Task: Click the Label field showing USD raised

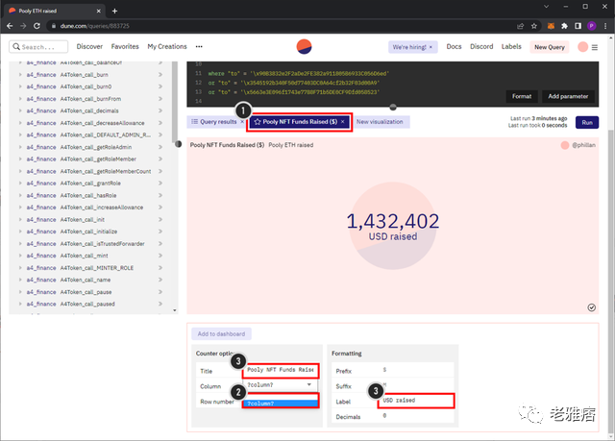Action: [416, 401]
